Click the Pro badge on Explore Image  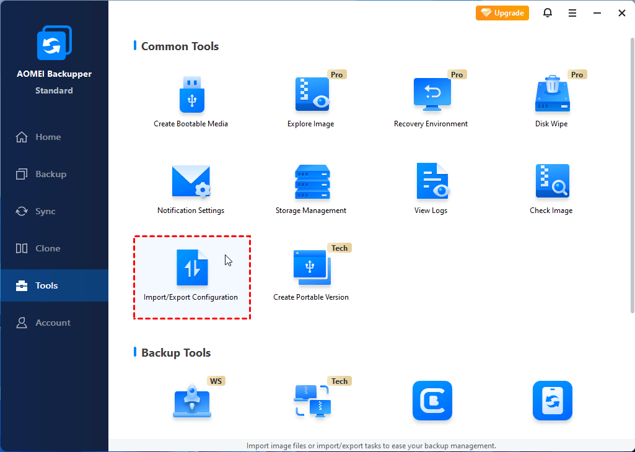336,74
